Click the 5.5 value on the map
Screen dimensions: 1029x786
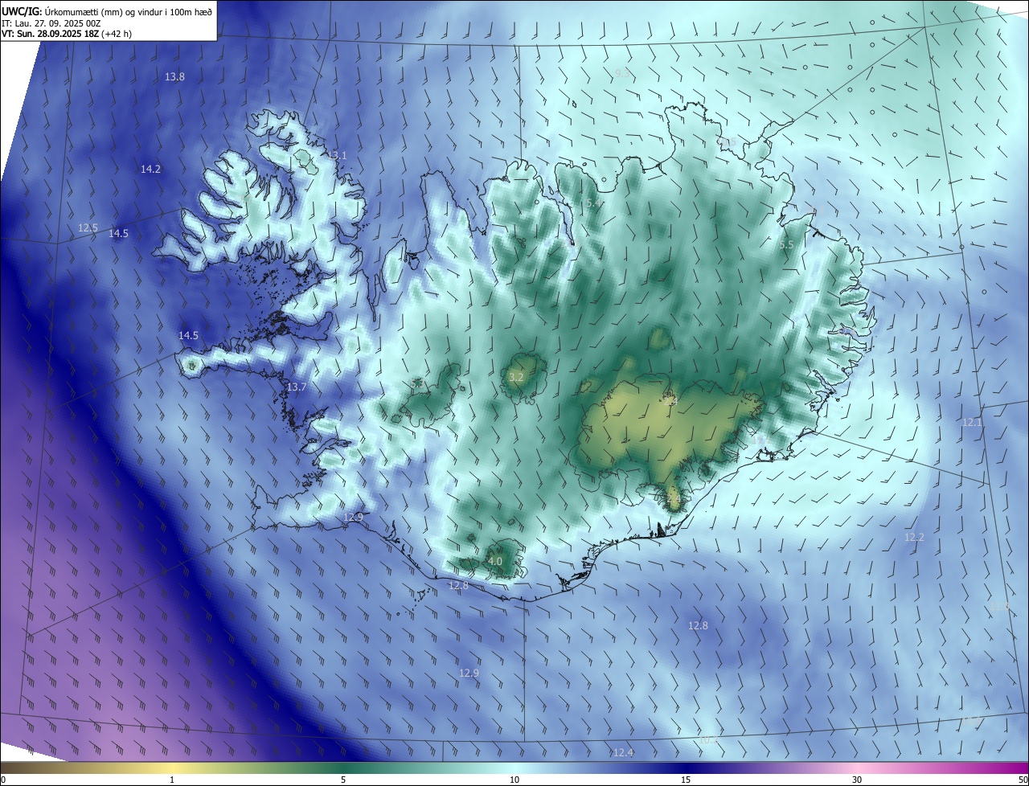[786, 245]
